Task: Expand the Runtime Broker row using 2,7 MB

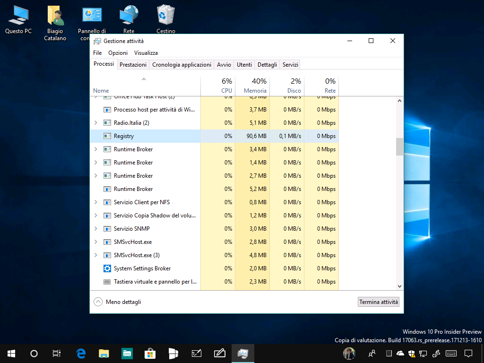Action: [x=95, y=176]
